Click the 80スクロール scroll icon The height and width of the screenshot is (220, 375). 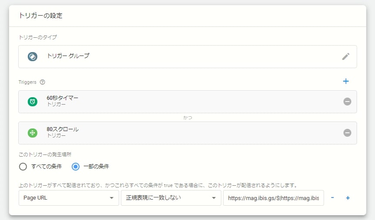[33, 133]
